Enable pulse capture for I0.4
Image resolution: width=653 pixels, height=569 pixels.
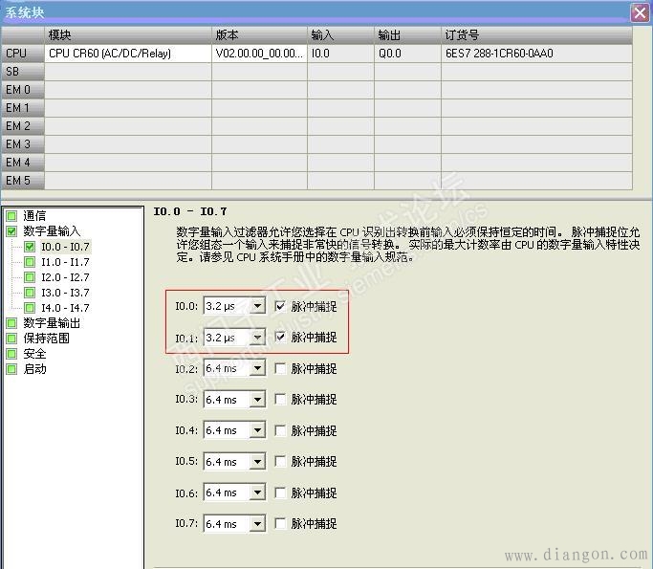click(280, 430)
